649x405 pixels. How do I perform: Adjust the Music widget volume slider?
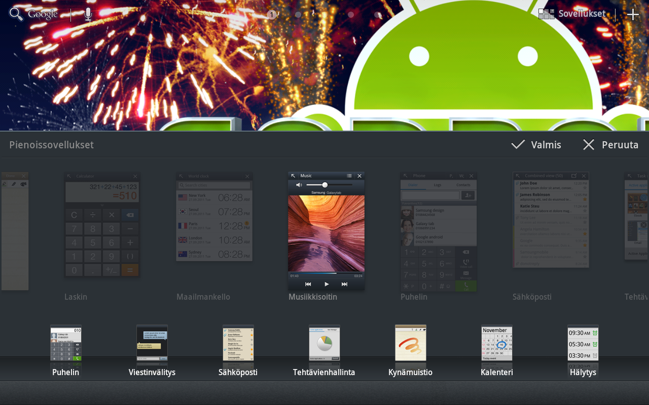point(325,185)
